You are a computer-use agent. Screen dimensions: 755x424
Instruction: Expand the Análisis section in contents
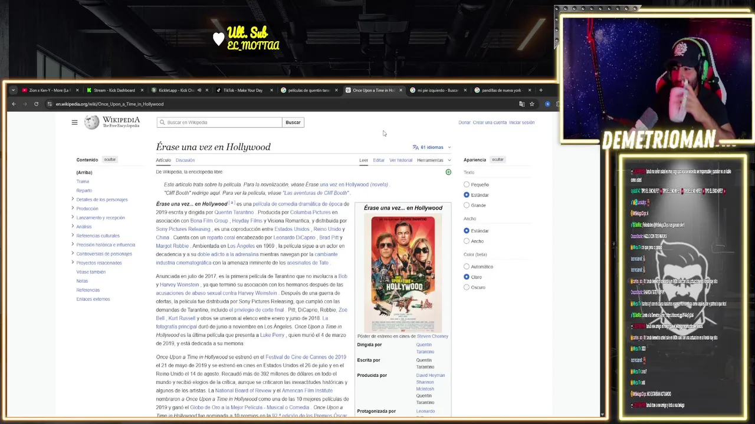(x=73, y=226)
